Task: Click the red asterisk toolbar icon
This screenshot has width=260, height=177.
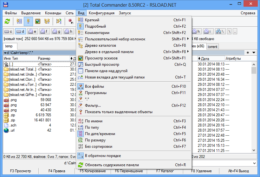Action: [71, 21]
